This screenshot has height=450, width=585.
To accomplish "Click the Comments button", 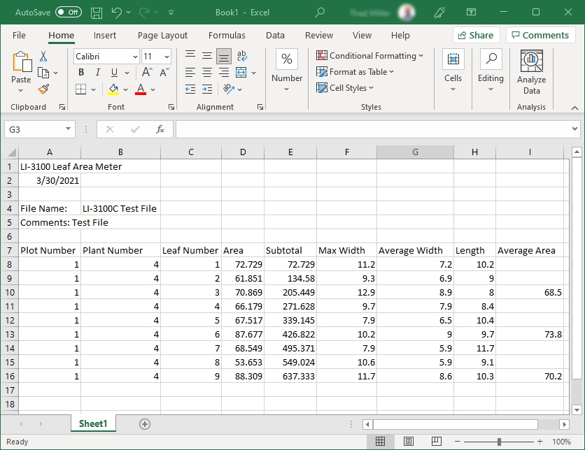I will pos(540,35).
